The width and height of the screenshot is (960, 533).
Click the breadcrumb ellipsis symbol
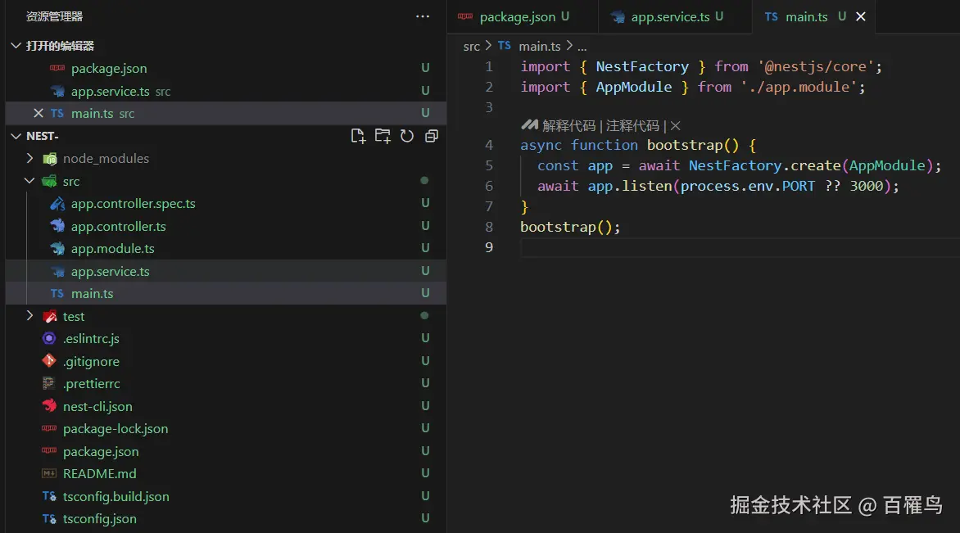tap(582, 47)
